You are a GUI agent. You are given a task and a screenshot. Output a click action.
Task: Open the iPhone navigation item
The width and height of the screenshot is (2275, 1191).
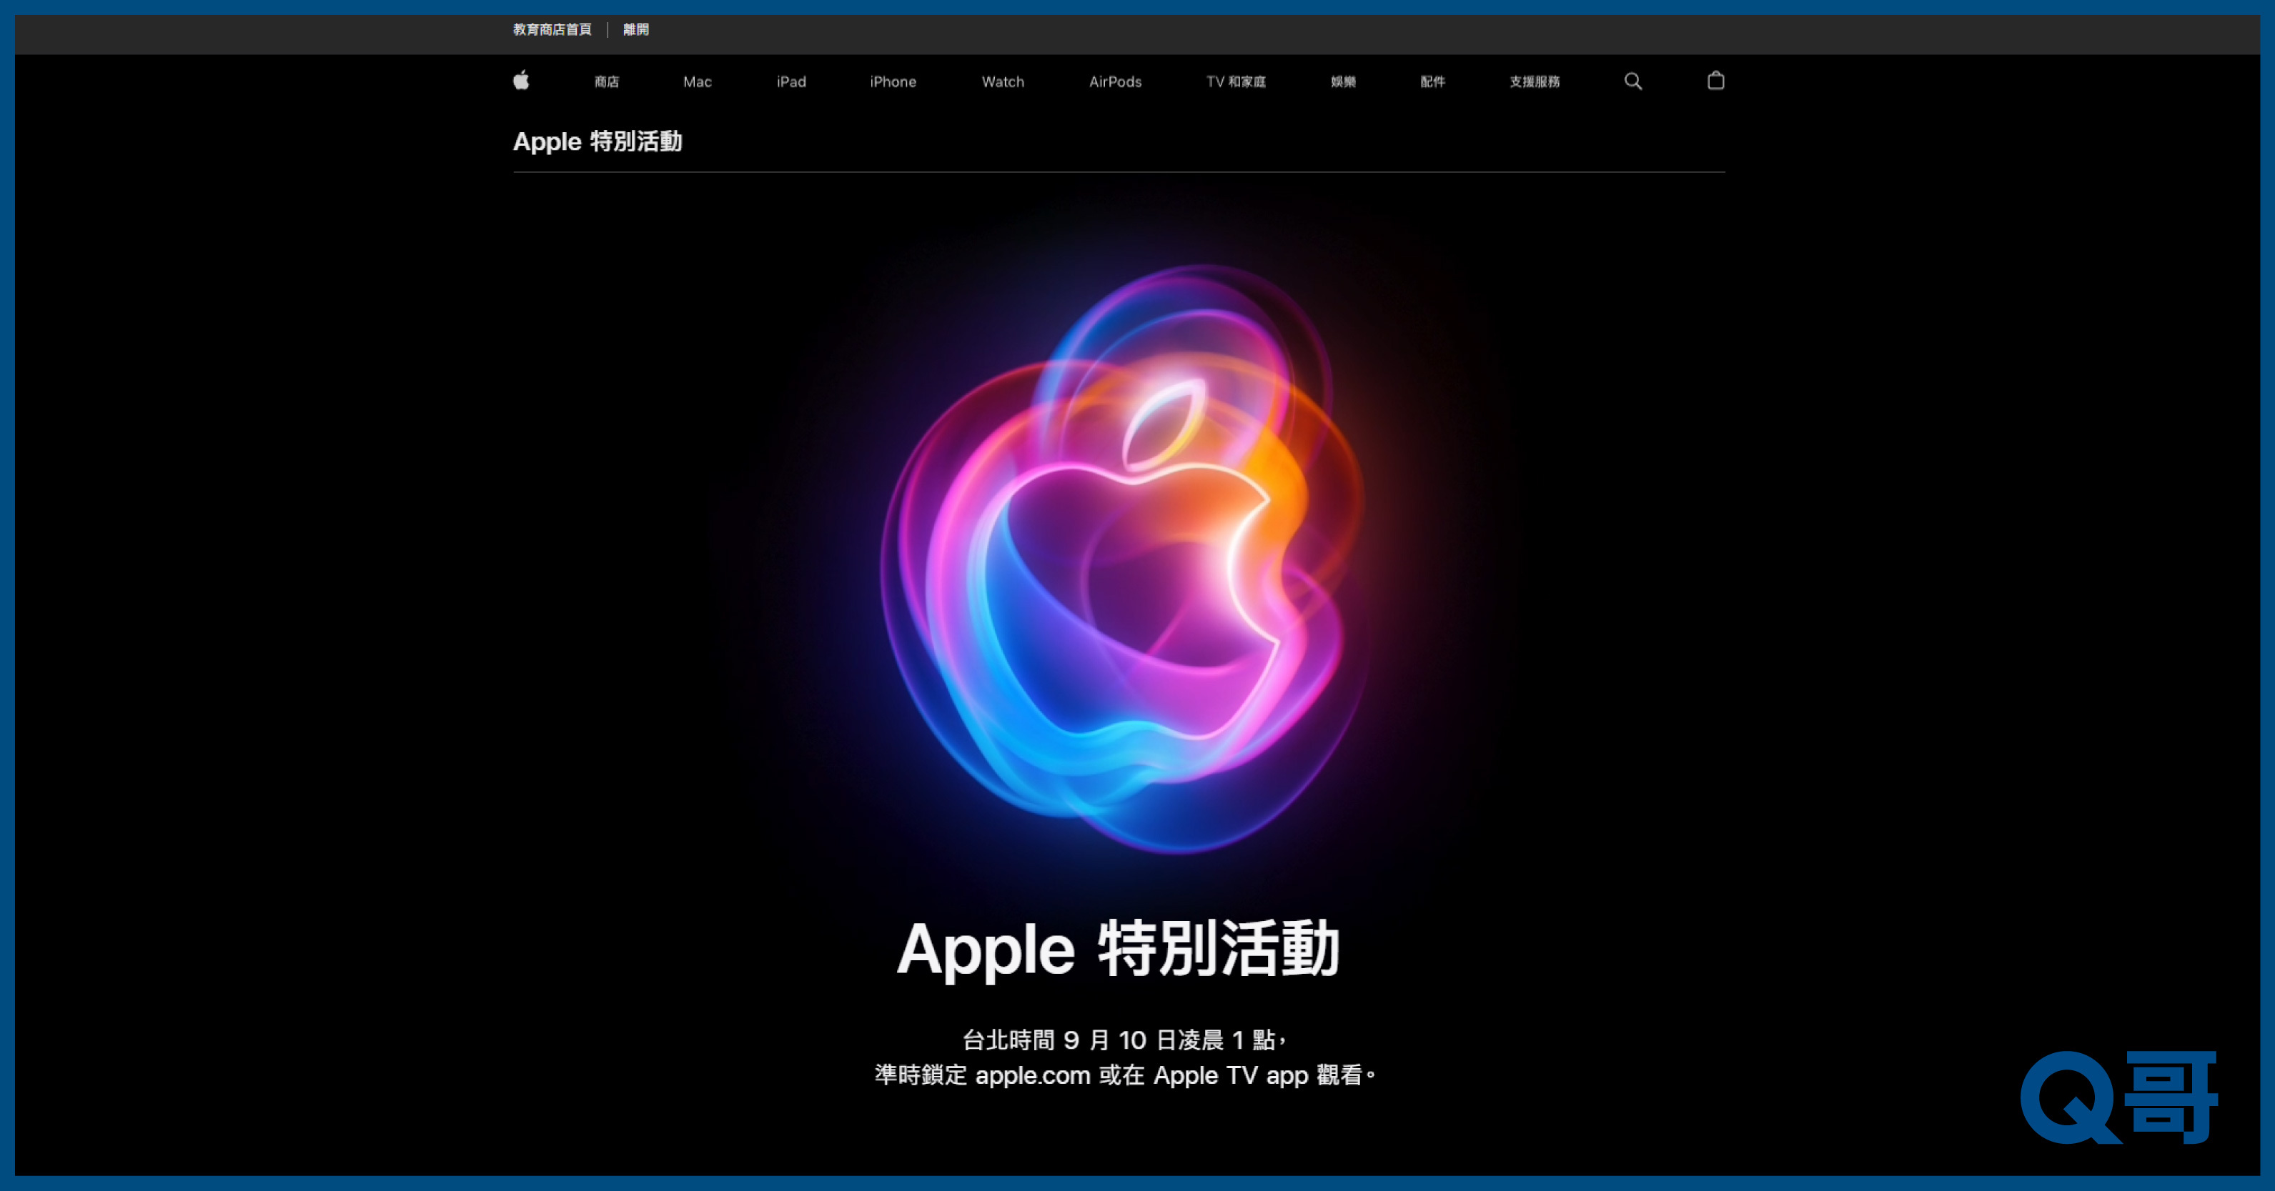(x=893, y=82)
